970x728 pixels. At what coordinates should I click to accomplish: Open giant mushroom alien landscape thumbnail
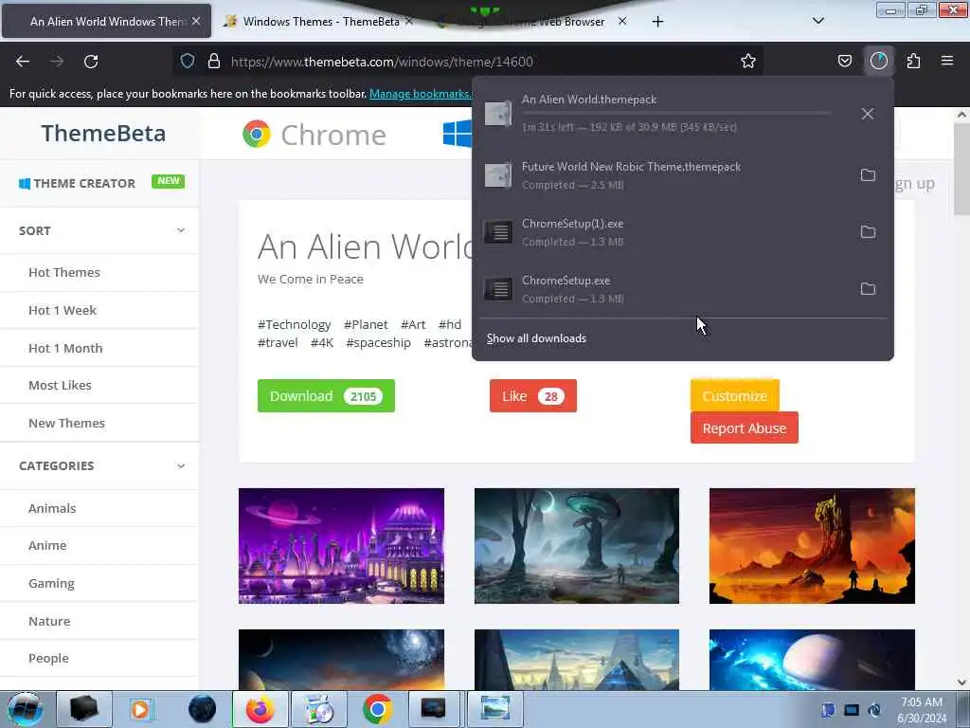click(577, 546)
